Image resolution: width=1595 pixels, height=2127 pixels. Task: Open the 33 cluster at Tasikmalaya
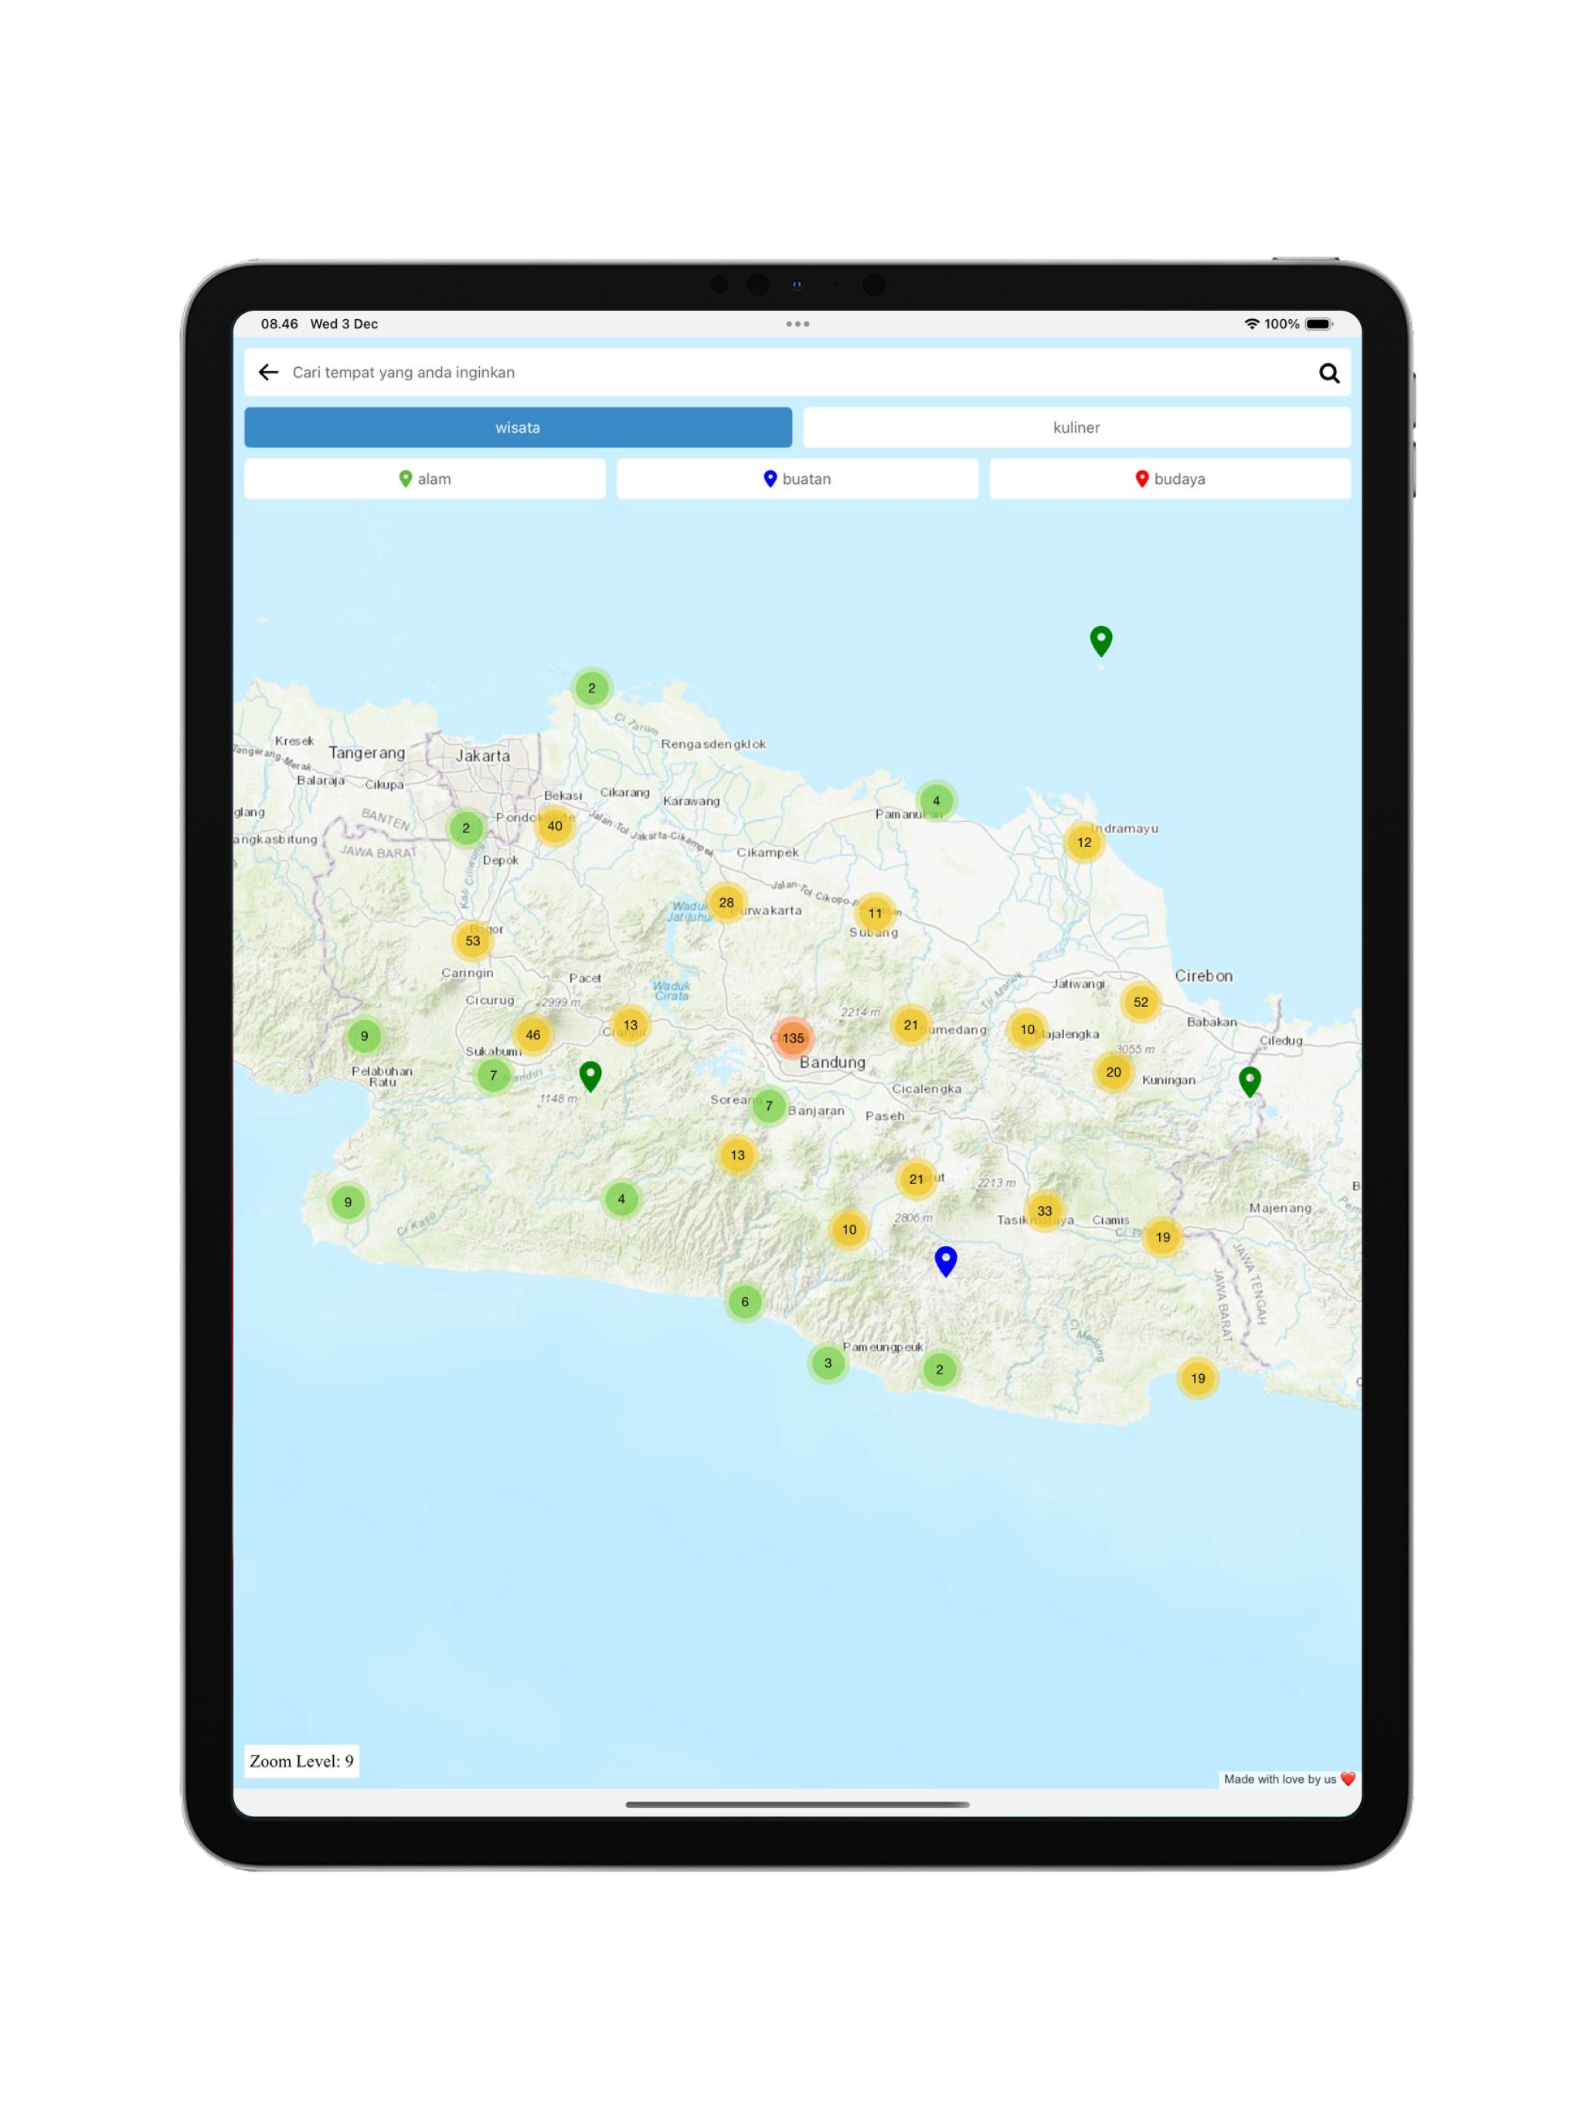(x=1044, y=1210)
